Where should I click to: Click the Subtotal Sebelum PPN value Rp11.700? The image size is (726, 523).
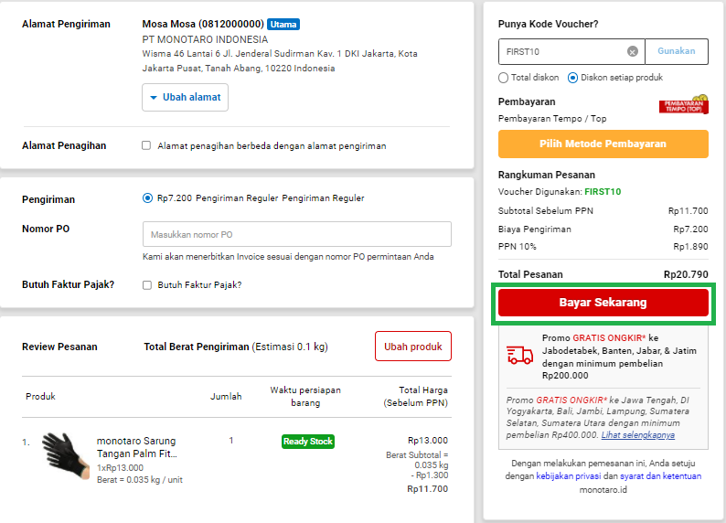click(688, 211)
